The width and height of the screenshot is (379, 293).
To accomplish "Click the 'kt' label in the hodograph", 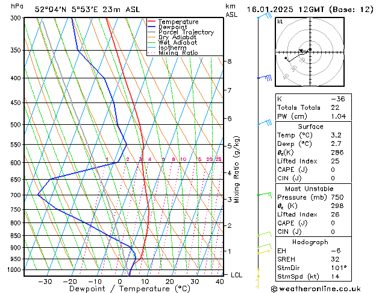I will (x=280, y=22).
